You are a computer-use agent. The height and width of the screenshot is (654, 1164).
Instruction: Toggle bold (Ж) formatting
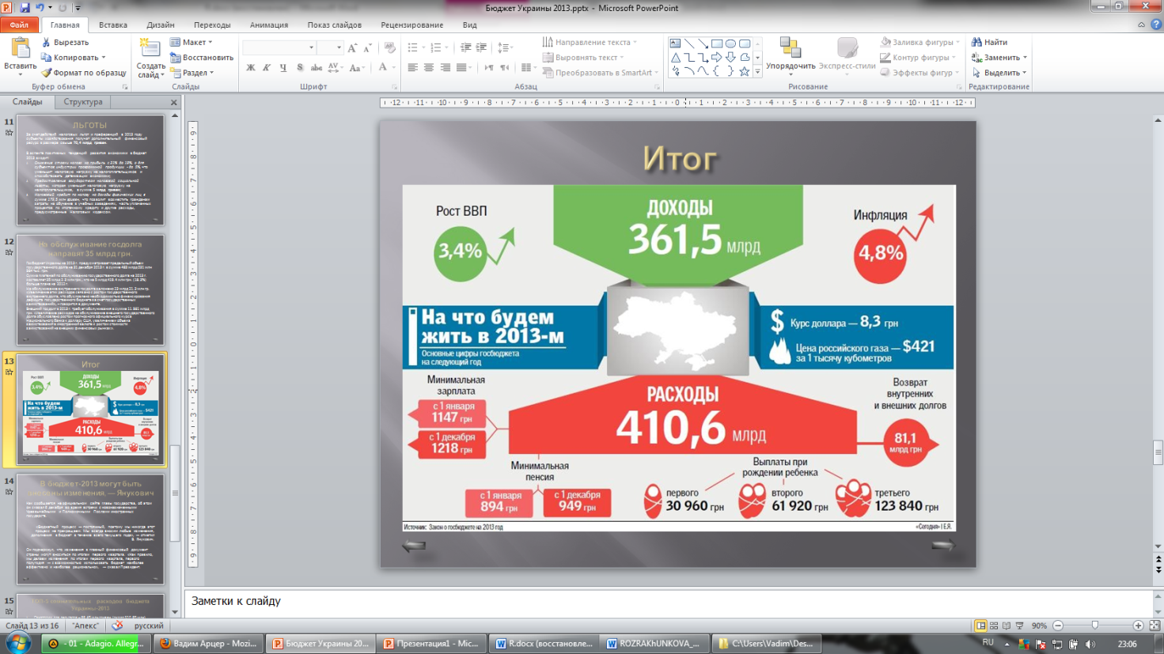click(x=250, y=68)
